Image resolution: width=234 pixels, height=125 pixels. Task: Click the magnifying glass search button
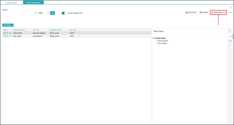coord(53,13)
